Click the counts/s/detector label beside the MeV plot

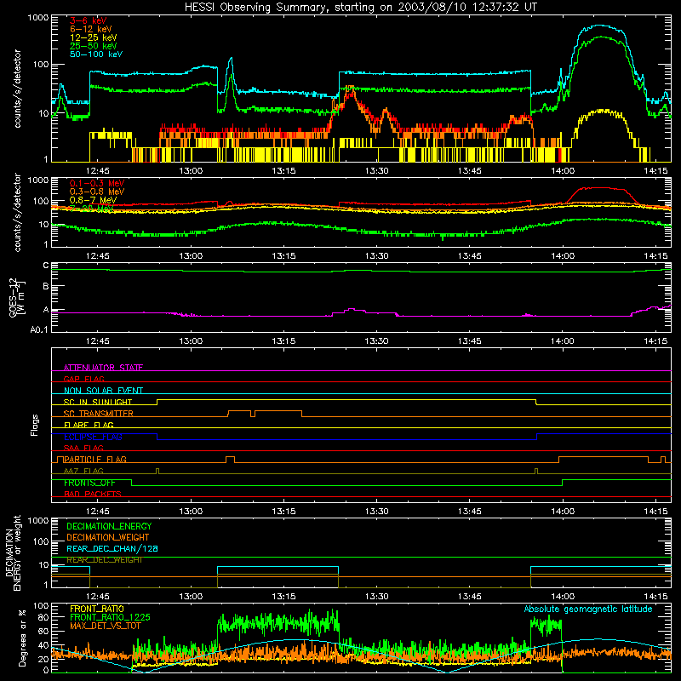point(17,213)
